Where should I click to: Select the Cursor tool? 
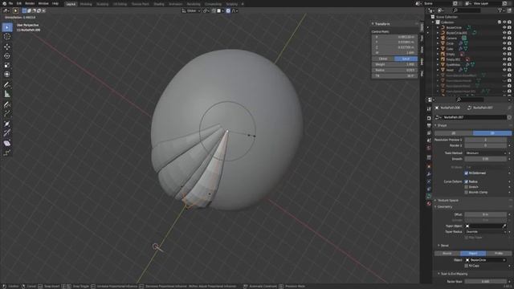pyautogui.click(x=7, y=37)
